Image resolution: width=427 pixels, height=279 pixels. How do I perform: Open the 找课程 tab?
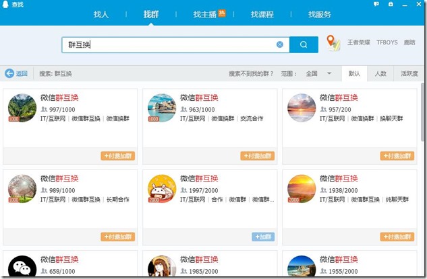pos(261,14)
